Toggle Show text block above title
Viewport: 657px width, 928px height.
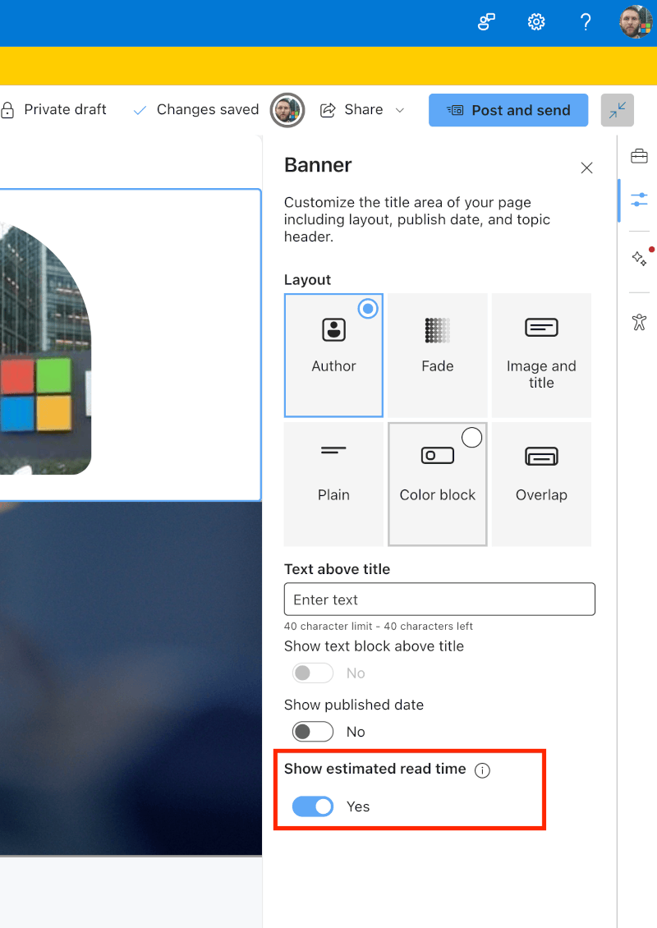point(313,673)
